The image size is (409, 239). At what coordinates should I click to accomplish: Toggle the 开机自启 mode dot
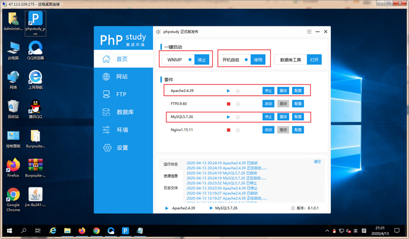(246, 60)
